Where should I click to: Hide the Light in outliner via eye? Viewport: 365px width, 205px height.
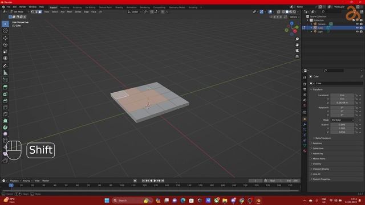(357, 31)
